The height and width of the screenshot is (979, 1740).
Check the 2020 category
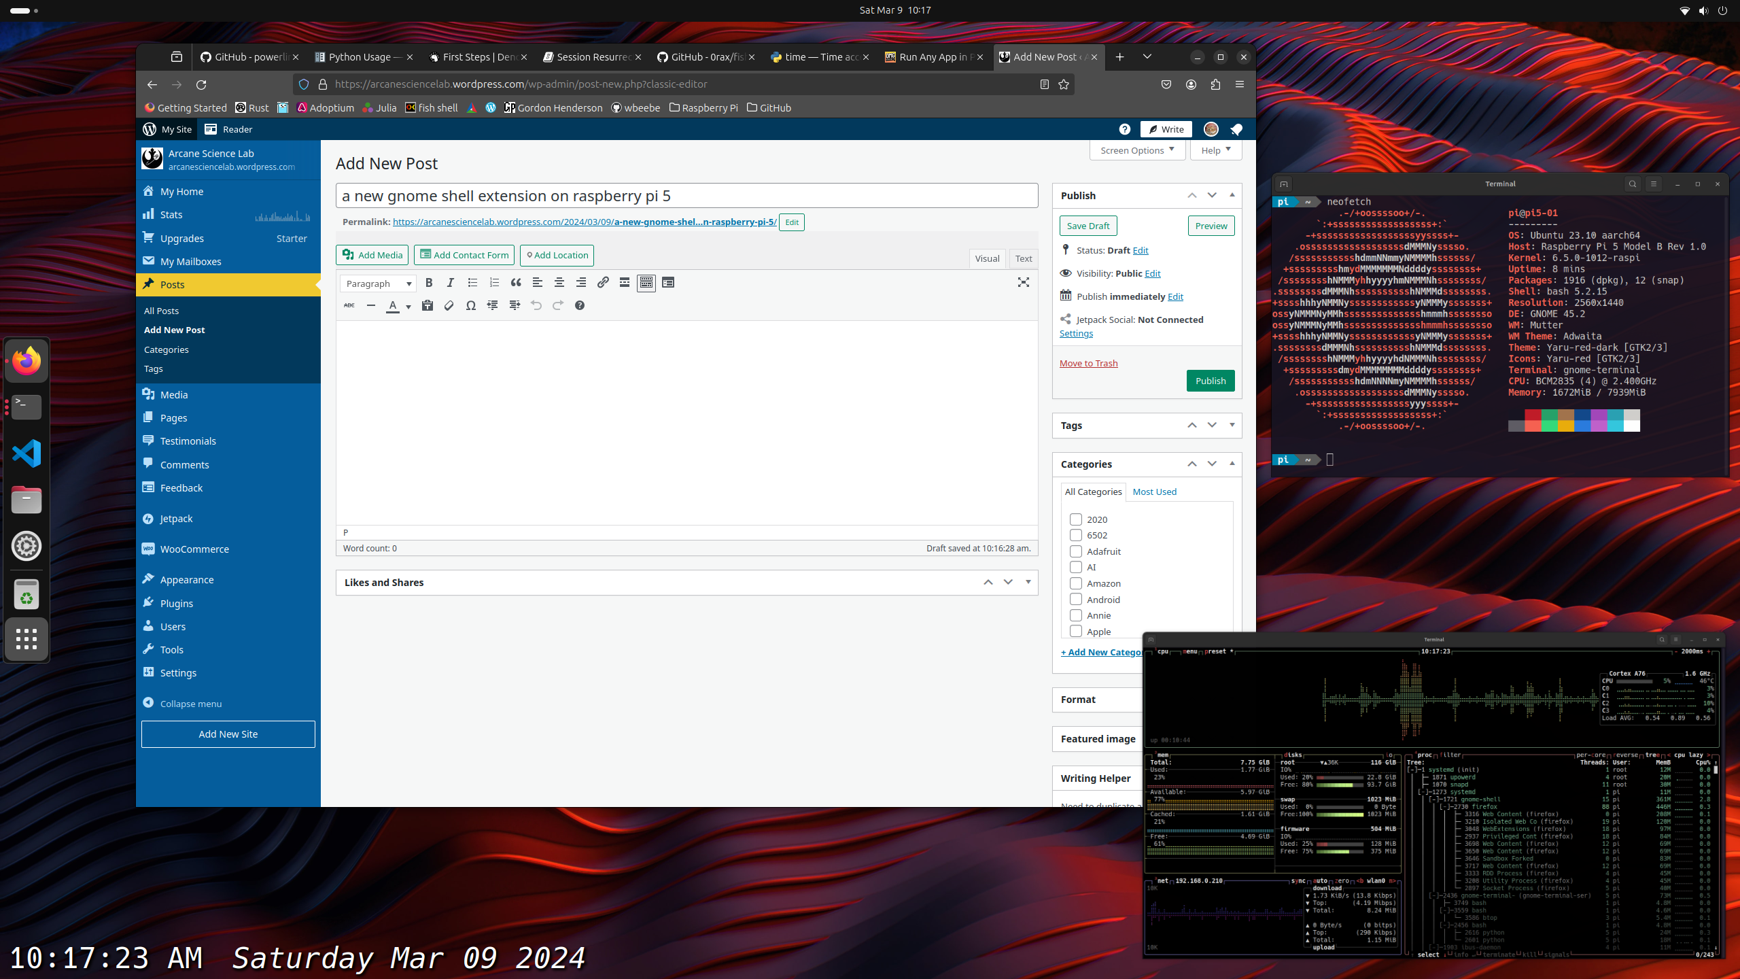[1076, 519]
